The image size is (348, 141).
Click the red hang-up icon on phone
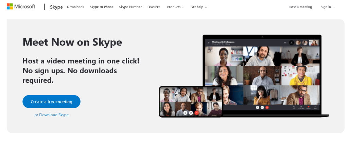[196, 113]
